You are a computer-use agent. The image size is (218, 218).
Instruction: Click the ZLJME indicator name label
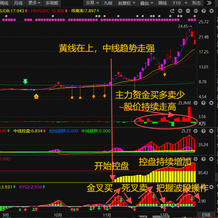(185, 103)
